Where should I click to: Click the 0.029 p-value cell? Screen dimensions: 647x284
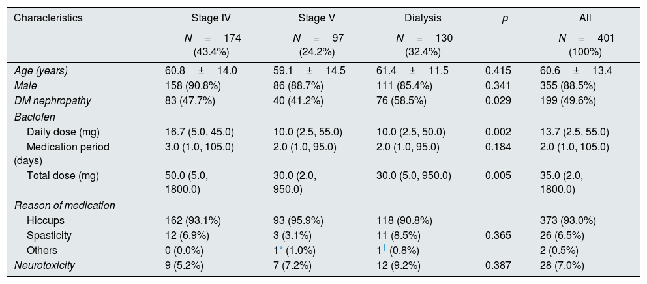click(x=498, y=101)
